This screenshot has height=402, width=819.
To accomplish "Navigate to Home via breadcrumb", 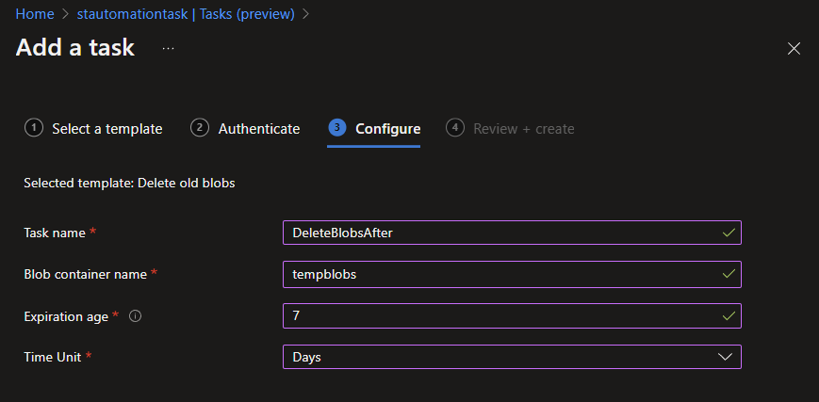I will [x=34, y=14].
